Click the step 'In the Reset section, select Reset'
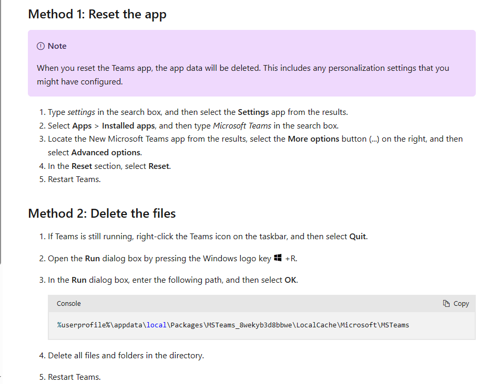 tap(109, 166)
